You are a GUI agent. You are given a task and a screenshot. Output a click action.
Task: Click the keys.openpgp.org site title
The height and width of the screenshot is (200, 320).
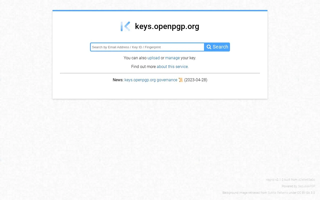click(x=167, y=26)
